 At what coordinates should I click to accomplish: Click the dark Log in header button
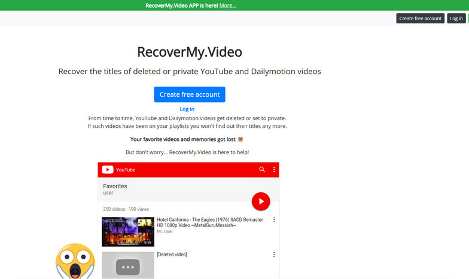pos(456,18)
